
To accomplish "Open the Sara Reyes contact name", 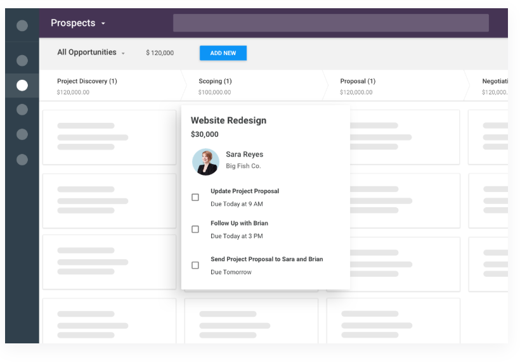I will point(244,155).
